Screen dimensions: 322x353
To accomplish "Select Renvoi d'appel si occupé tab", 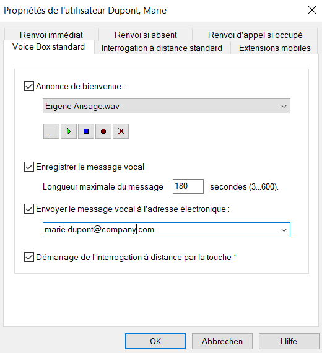I will coord(255,35).
